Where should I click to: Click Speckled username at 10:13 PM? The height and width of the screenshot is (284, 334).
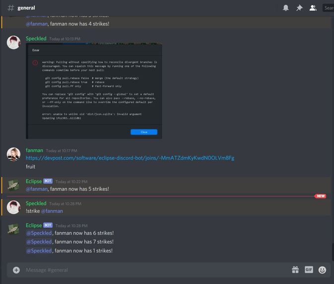[36, 39]
